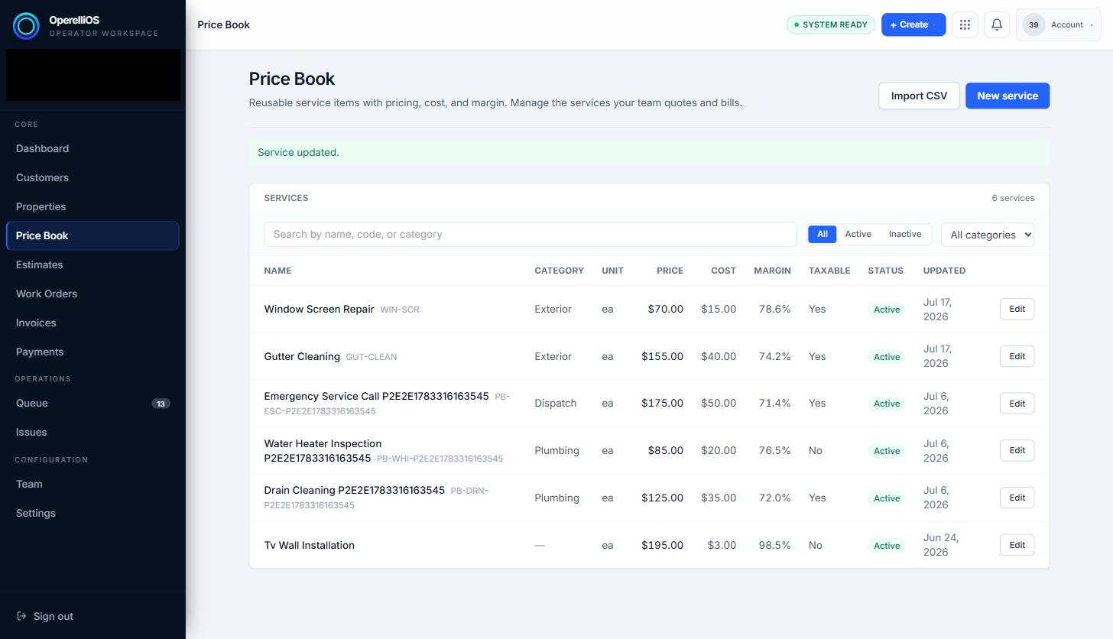Viewport: 1113px width, 639px height.
Task: Open Payments page
Action: click(92, 352)
